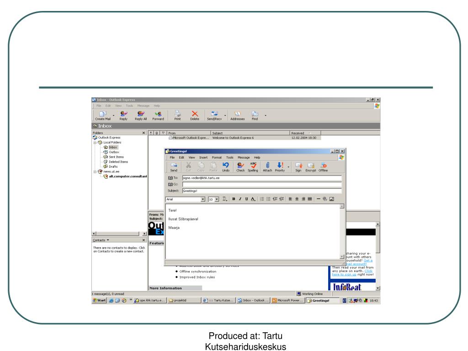Click Send/Recv in the Inbox toolbar

point(214,116)
